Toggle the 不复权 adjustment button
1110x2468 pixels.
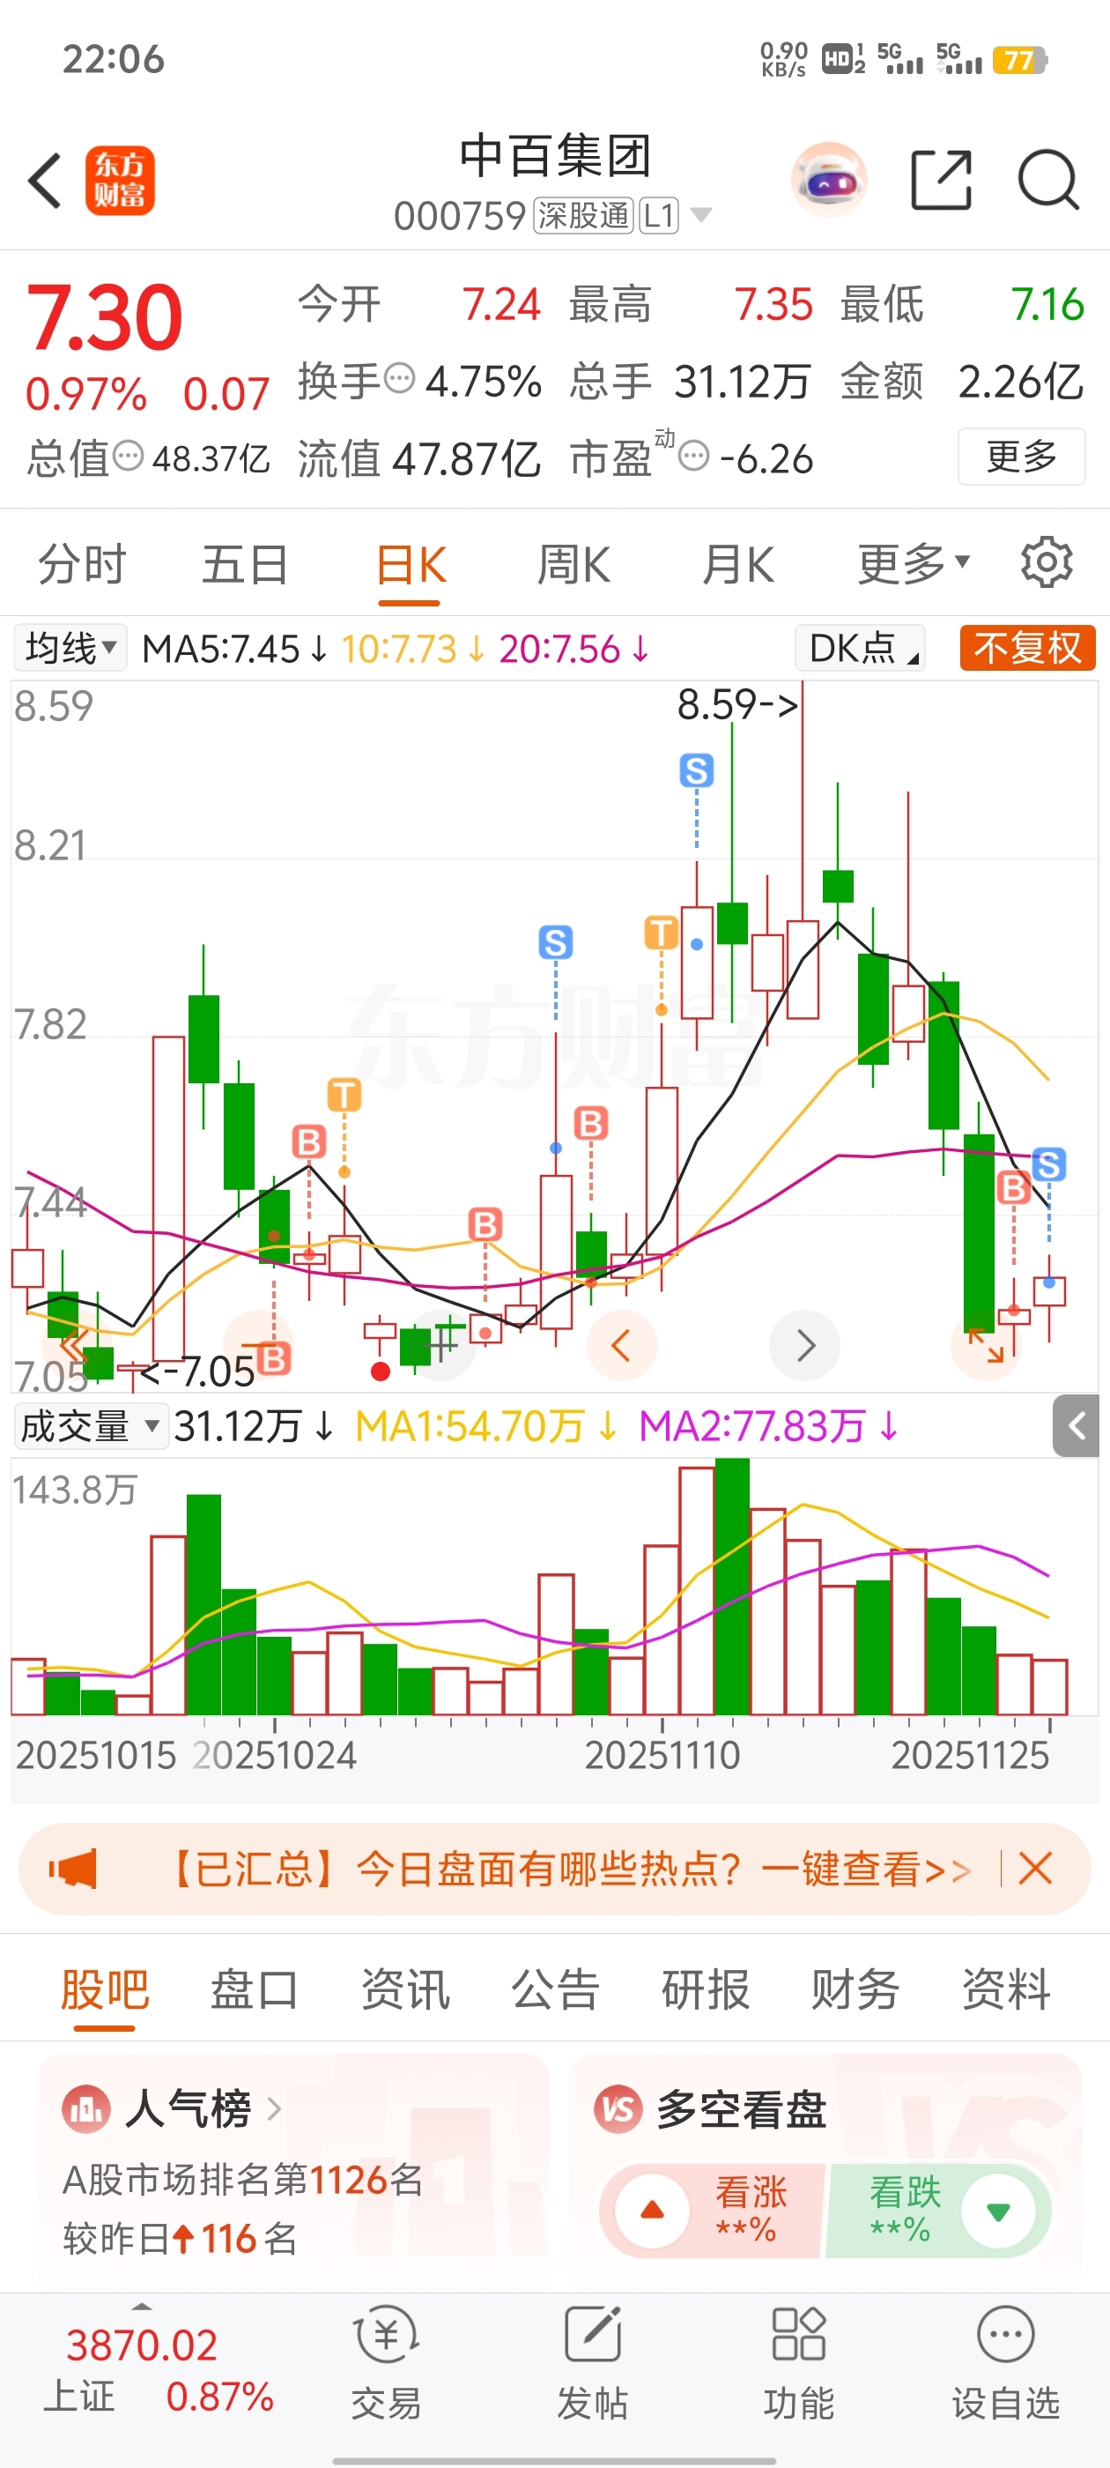coord(1028,649)
